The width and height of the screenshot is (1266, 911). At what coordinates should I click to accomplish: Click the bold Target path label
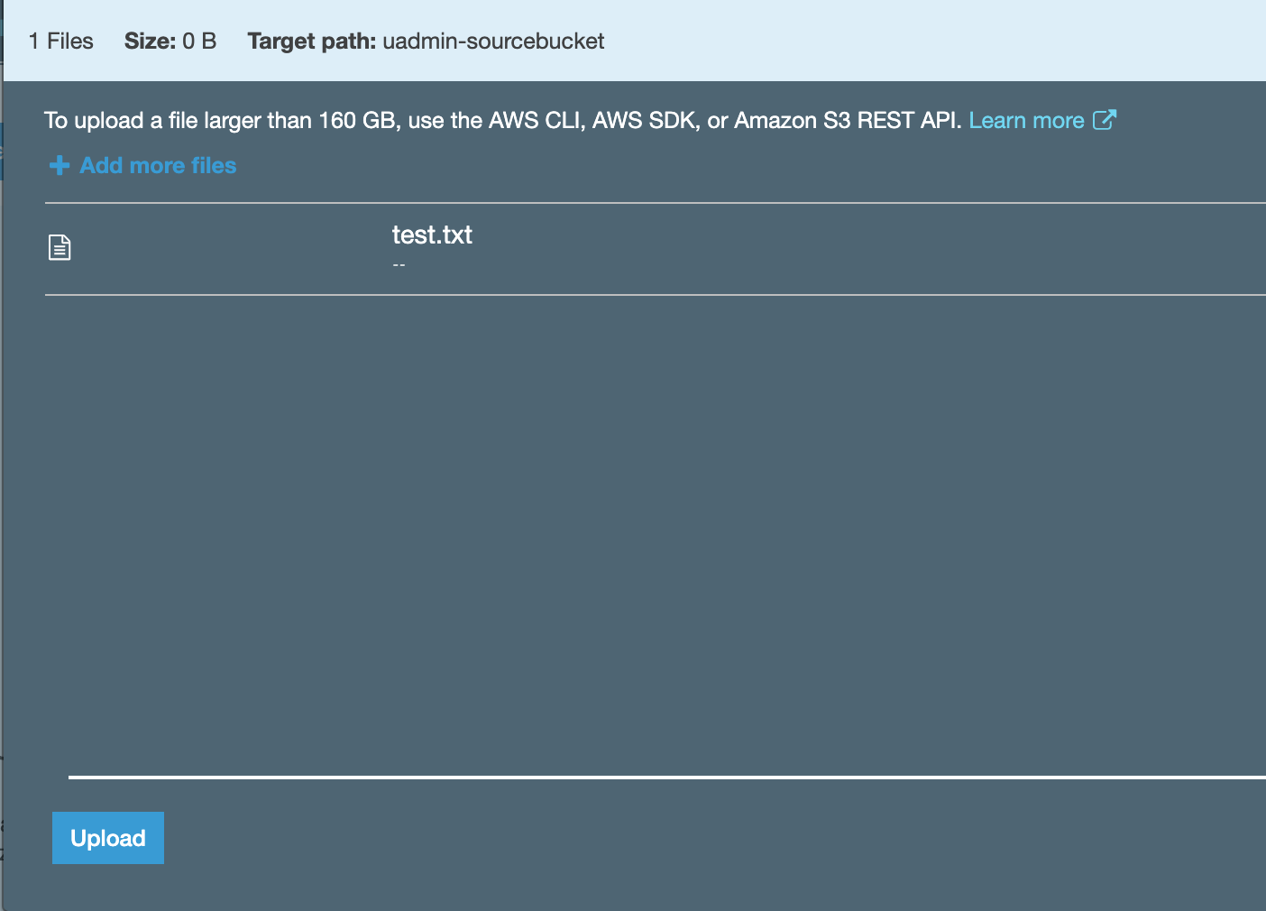coord(311,41)
